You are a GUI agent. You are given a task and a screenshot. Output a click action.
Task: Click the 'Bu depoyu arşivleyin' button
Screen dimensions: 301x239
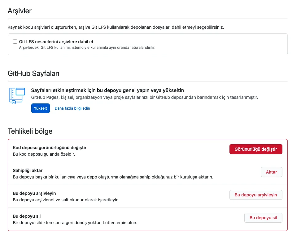(255, 195)
